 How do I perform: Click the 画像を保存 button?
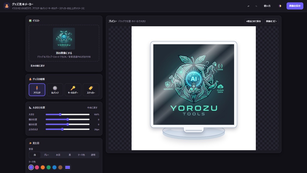tap(295, 6)
